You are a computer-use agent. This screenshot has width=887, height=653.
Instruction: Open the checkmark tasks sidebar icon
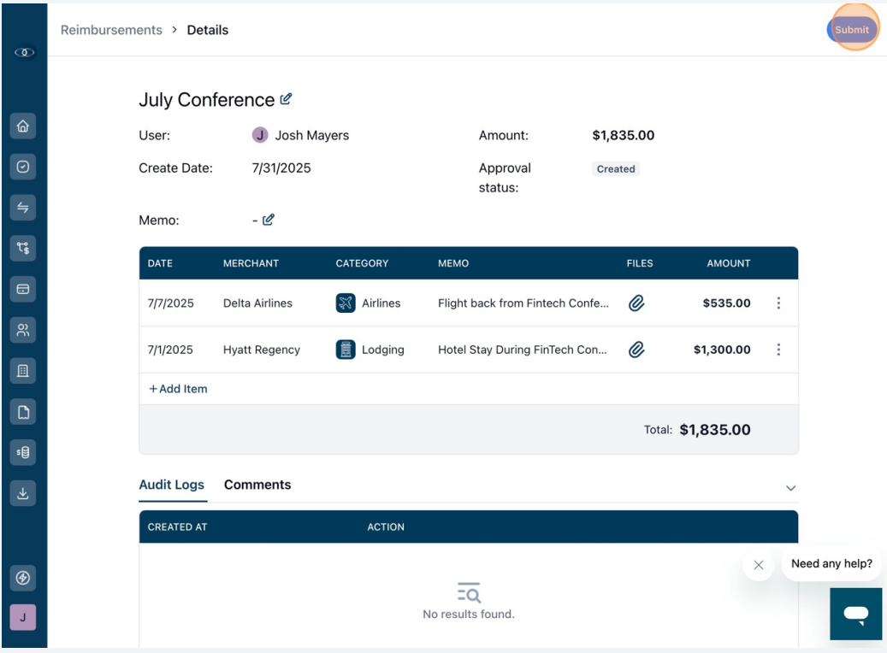22,167
